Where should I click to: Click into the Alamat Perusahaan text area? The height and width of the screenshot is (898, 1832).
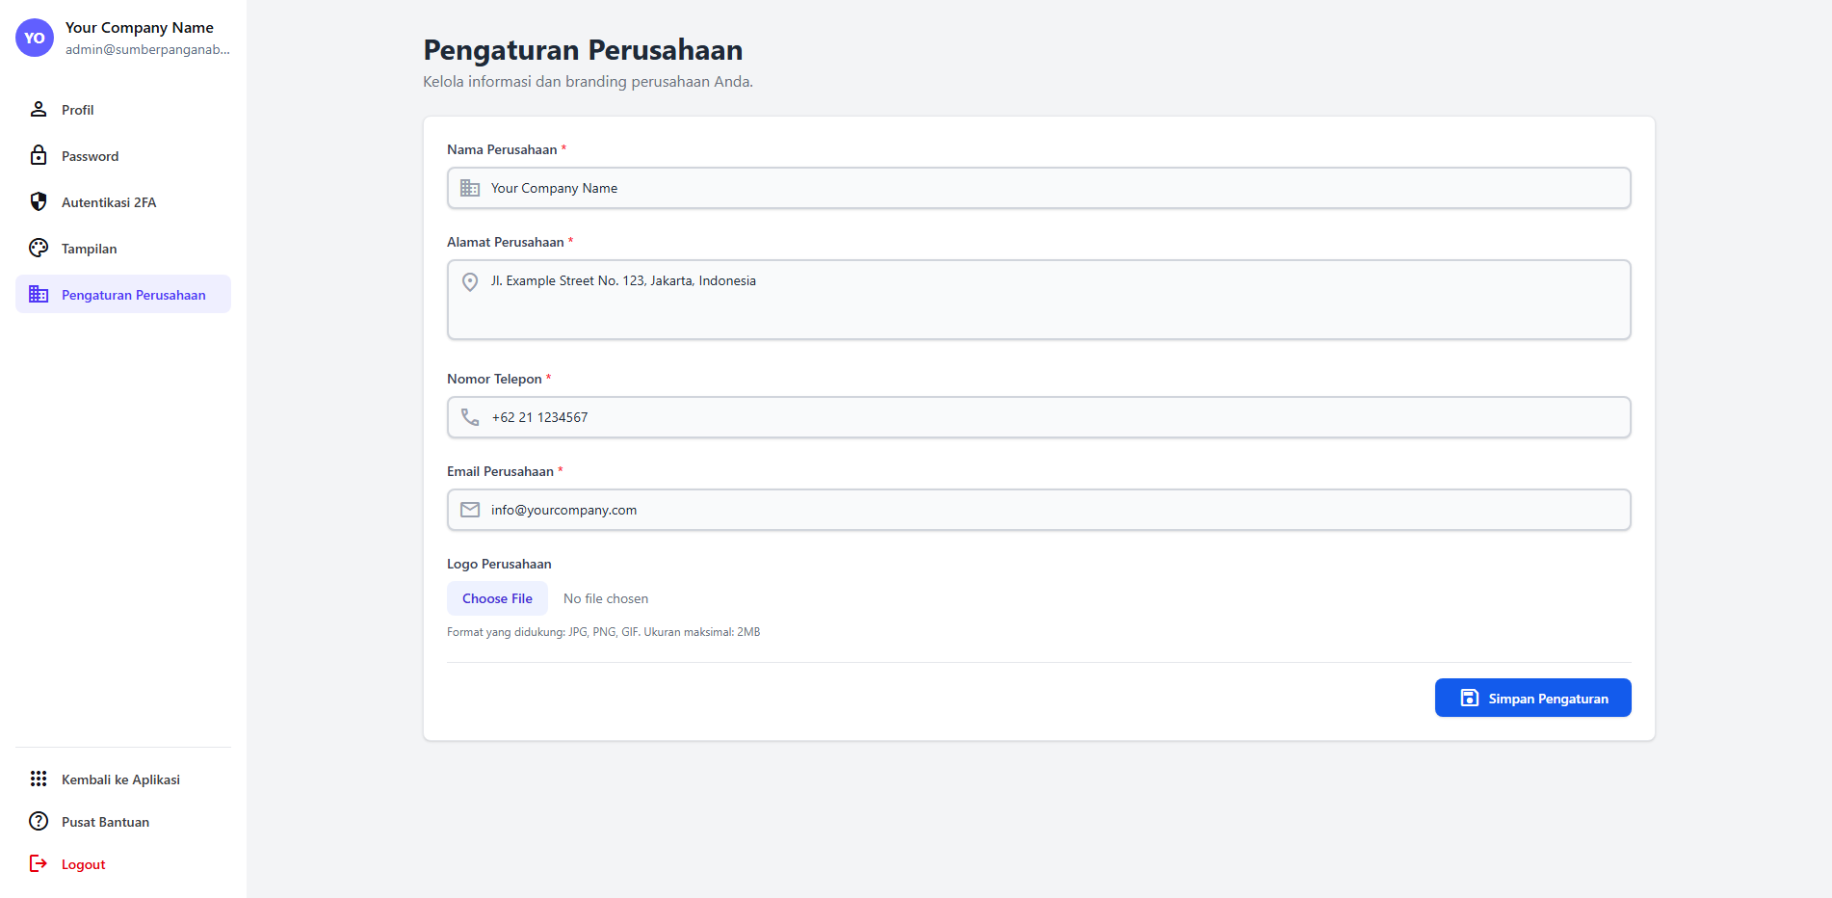(1038, 300)
